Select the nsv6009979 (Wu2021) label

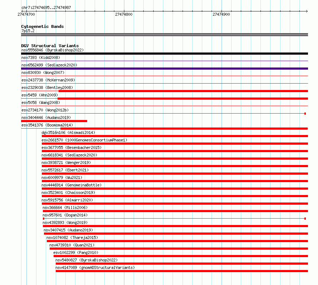click(62, 177)
